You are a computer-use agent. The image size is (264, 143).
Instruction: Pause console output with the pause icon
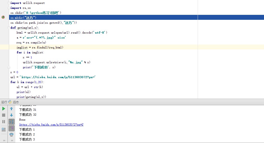tap(4, 122)
